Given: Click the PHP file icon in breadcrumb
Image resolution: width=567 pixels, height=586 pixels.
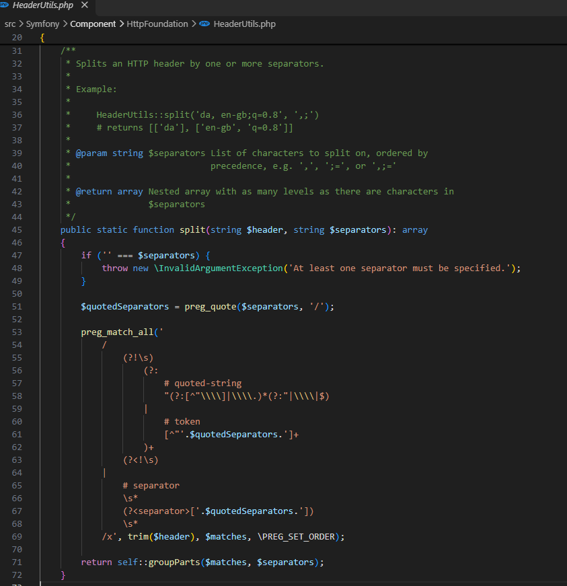Looking at the screenshot, I should pos(204,24).
